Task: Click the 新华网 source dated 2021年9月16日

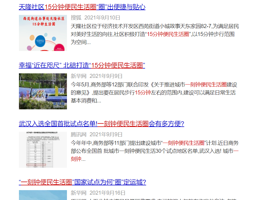Action: tap(78, 193)
